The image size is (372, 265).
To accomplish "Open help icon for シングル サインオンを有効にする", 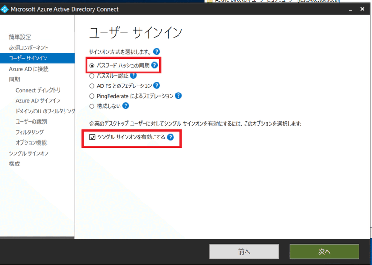I will [170, 137].
